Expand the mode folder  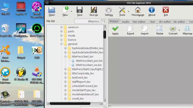click(x=61, y=35)
